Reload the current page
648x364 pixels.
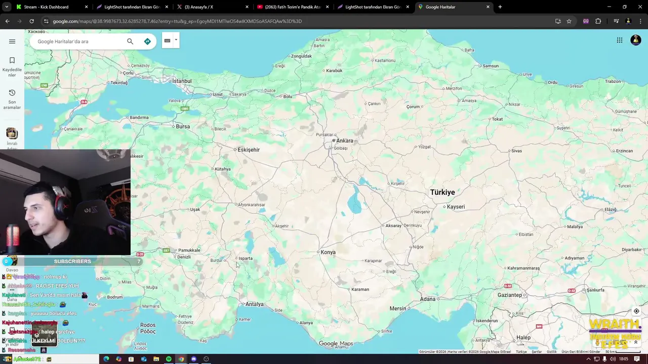tap(31, 21)
